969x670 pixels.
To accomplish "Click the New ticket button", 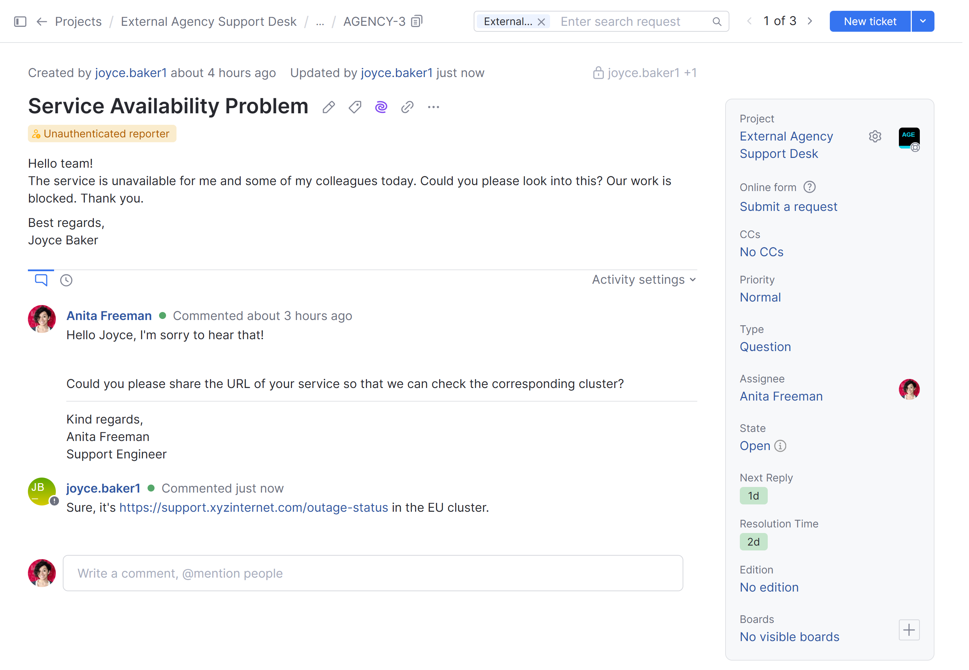I will (870, 21).
